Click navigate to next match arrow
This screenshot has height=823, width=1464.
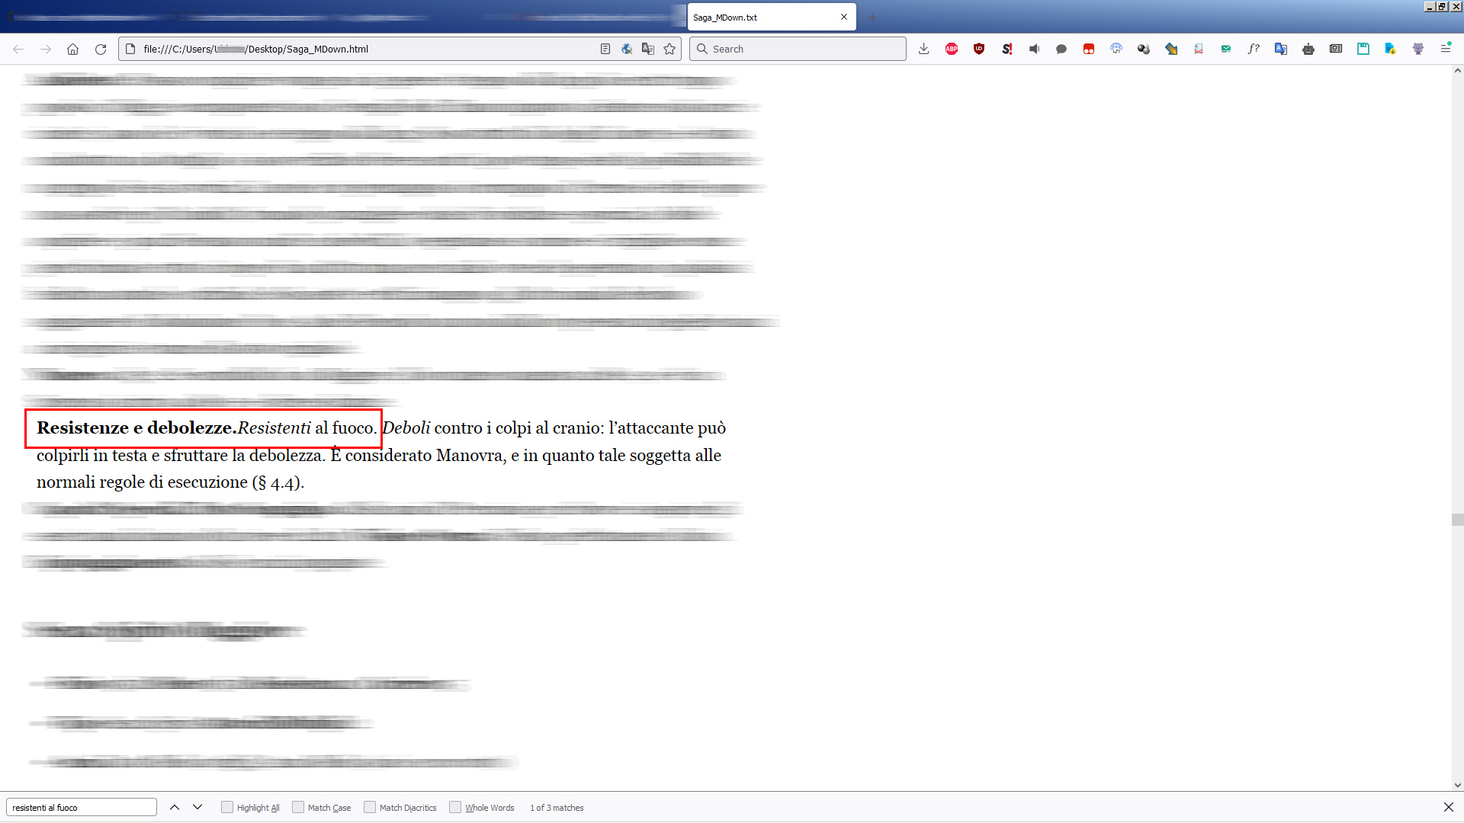pyautogui.click(x=199, y=807)
